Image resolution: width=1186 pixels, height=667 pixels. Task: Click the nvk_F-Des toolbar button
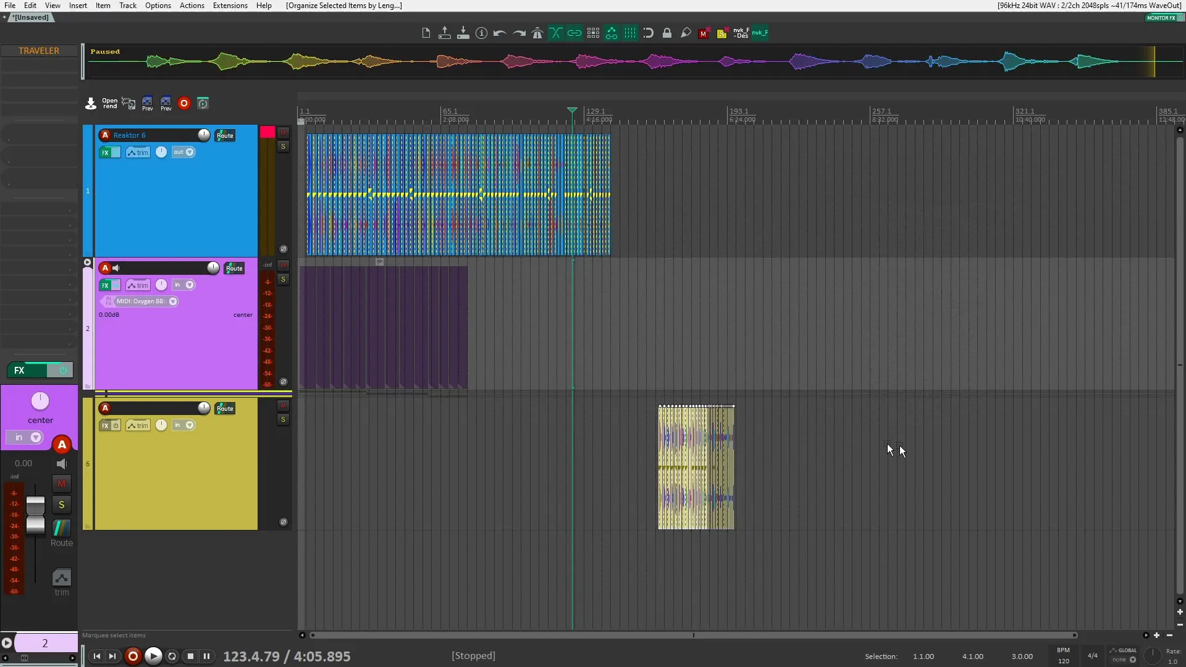tap(741, 33)
